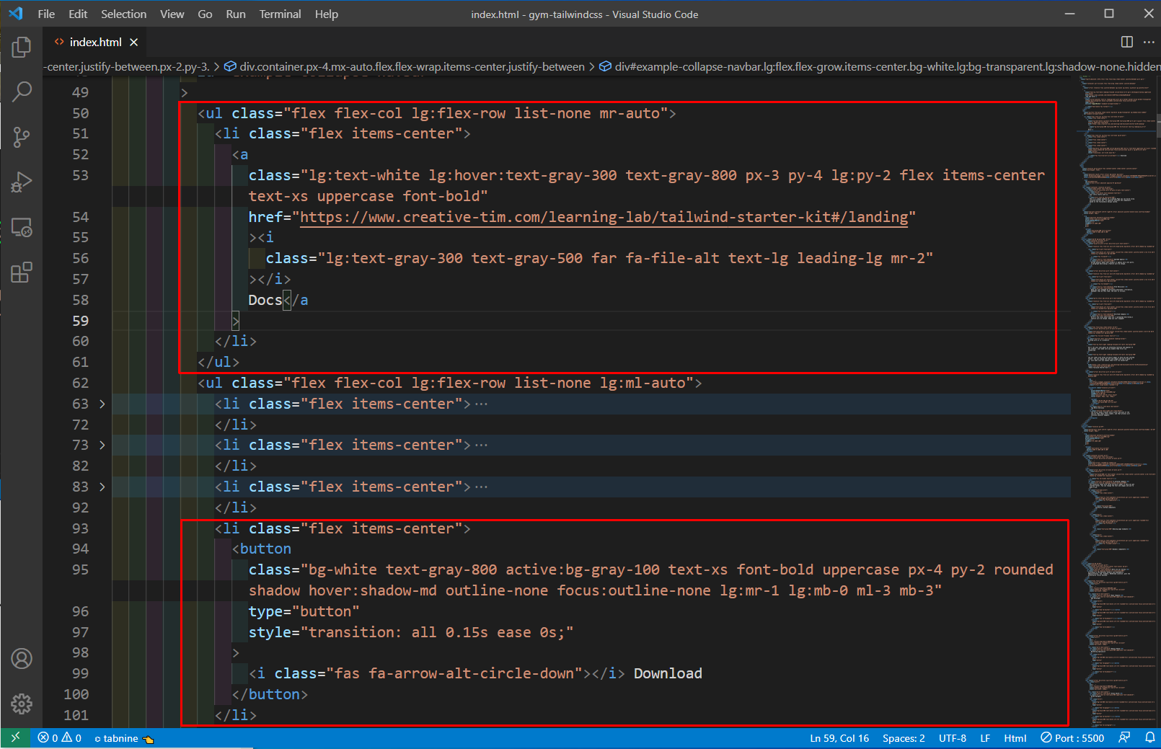
Task: Open the View menu
Action: pyautogui.click(x=172, y=14)
